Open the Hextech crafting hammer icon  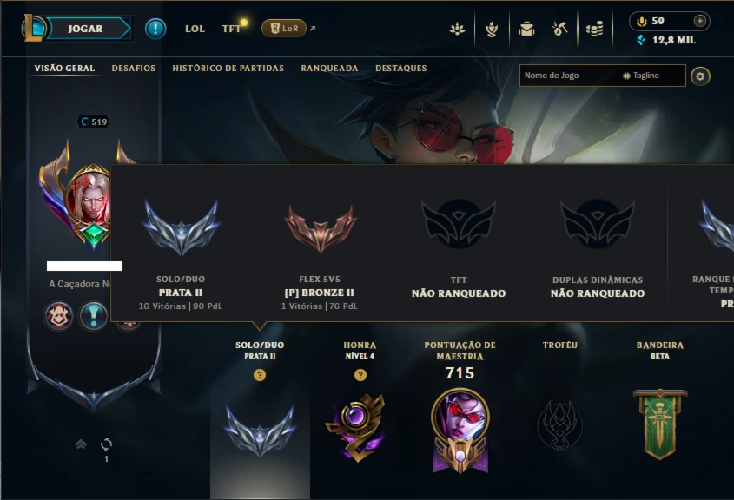coord(560,29)
